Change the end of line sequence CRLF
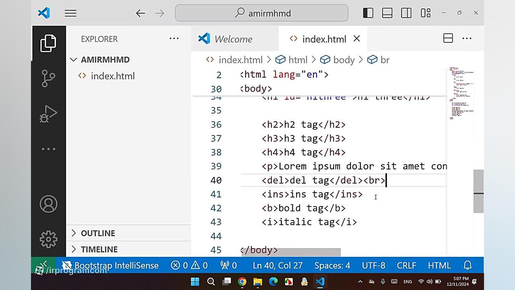Screen dimensions: 515x290 [x=406, y=265]
